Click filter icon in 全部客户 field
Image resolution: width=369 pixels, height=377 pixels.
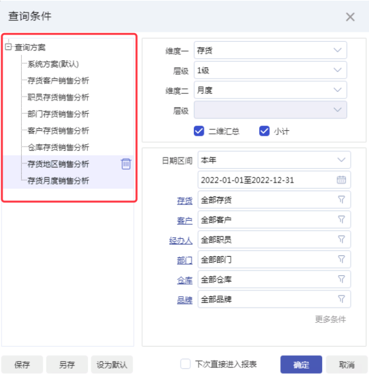coord(341,220)
